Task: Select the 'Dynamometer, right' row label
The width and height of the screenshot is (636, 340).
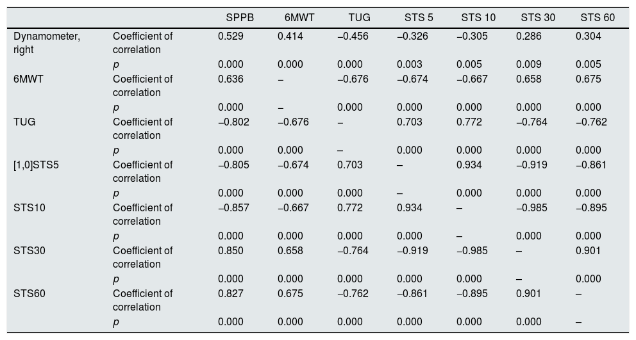Action: 47,43
